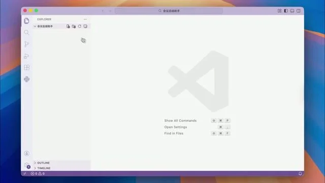Click the Show All Commands entry
The height and width of the screenshot is (183, 325).
pos(180,120)
